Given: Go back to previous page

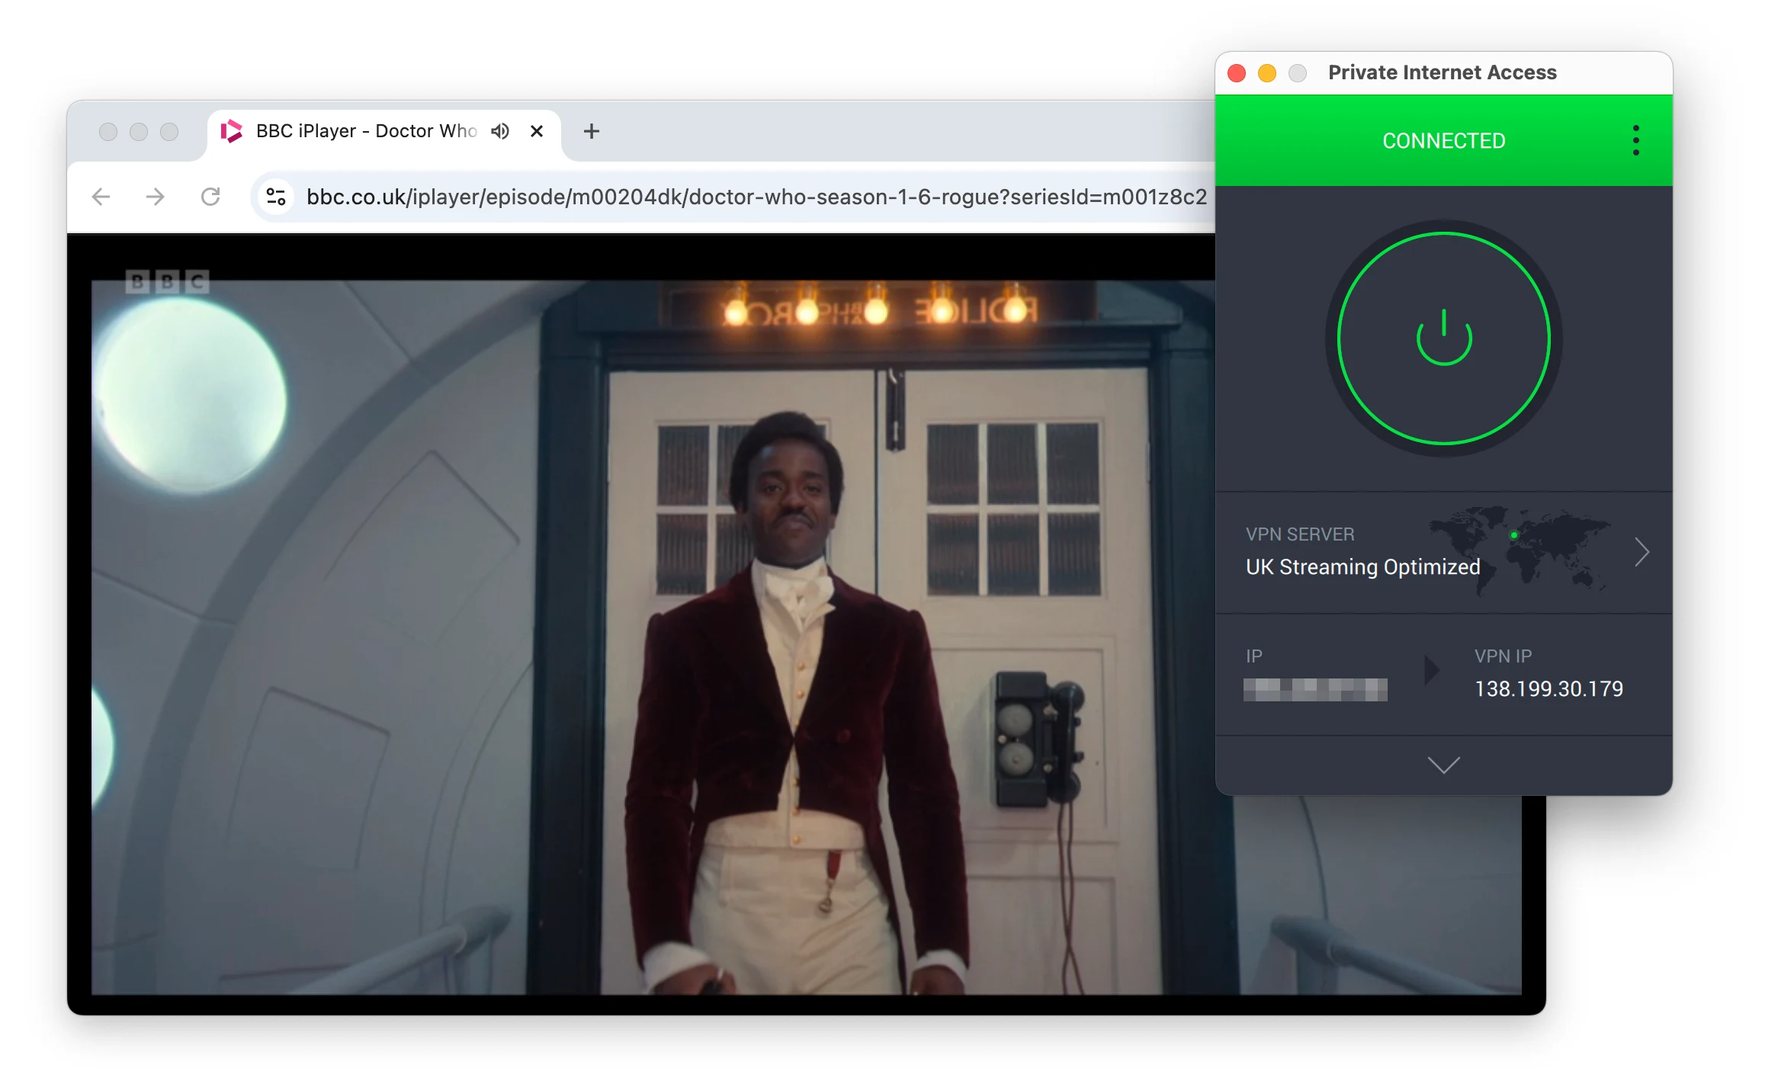Looking at the screenshot, I should coord(101,197).
